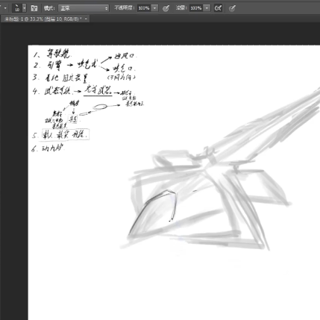This screenshot has height=320, width=320.
Task: Click the 流量 flow value field
Action: tap(196, 8)
